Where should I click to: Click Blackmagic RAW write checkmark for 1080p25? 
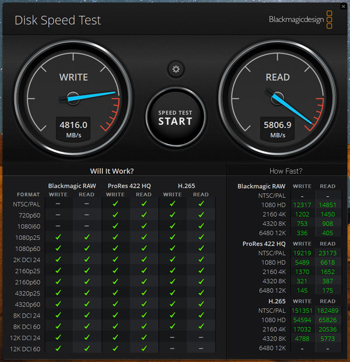pyautogui.click(x=58, y=237)
